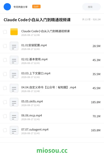Click file icon for 05.05.skills.mp4
The height and width of the screenshot is (156, 104).
(x=14, y=102)
